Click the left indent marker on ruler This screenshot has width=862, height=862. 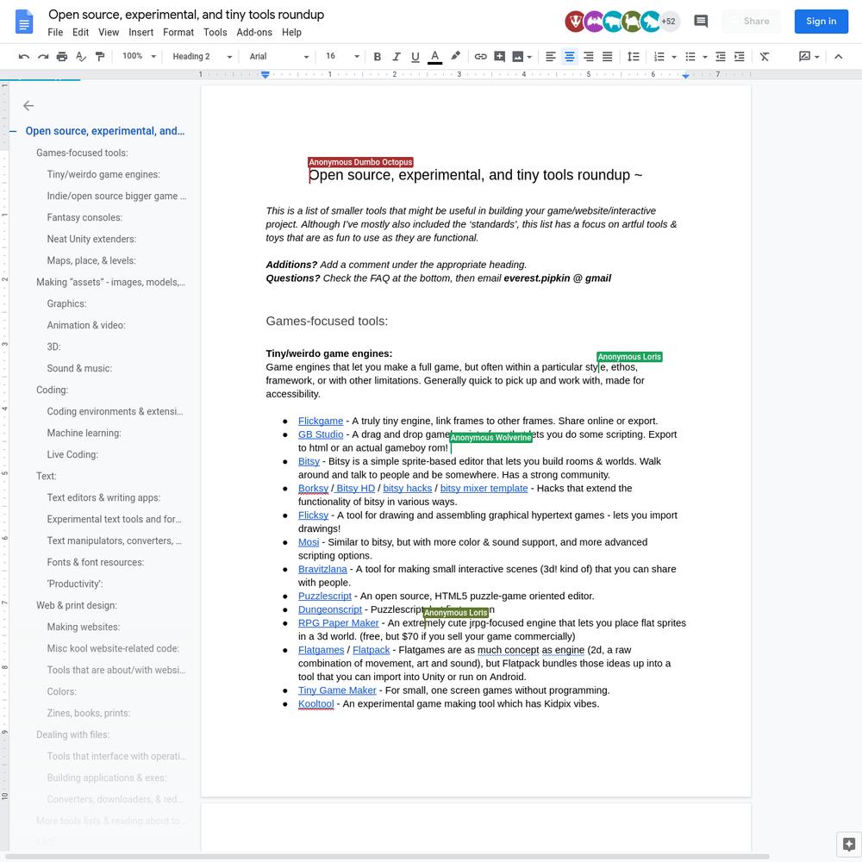tap(265, 75)
